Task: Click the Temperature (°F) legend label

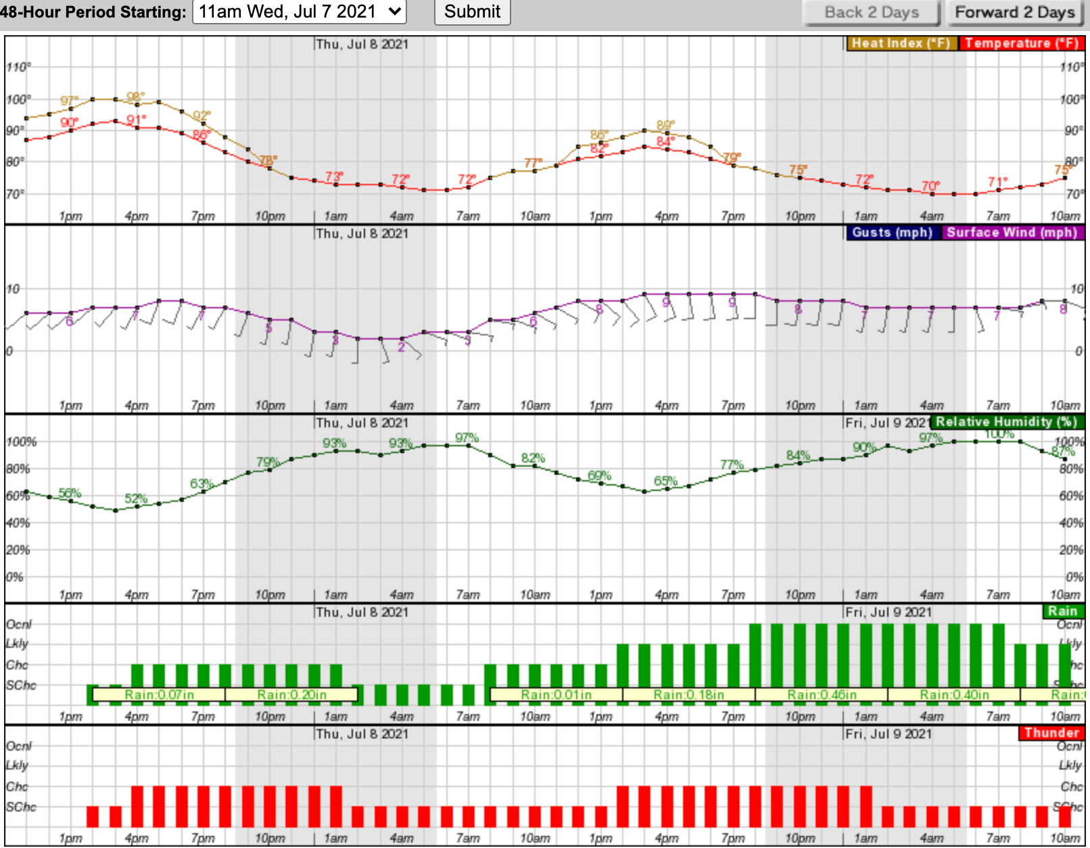Action: [1021, 43]
